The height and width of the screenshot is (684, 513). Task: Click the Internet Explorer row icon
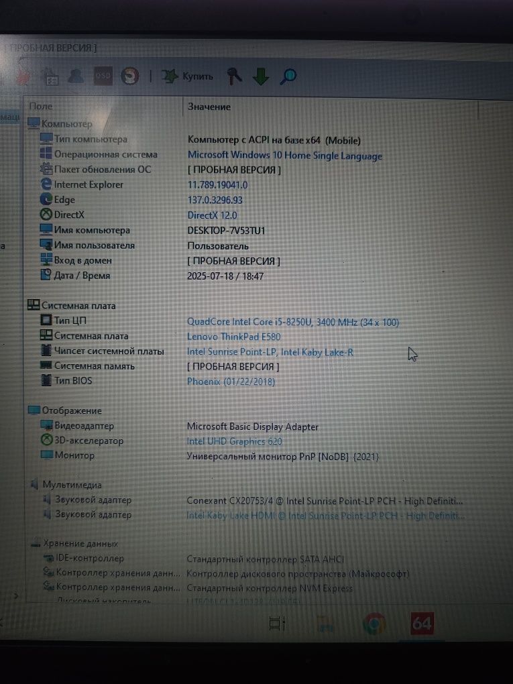(46, 184)
